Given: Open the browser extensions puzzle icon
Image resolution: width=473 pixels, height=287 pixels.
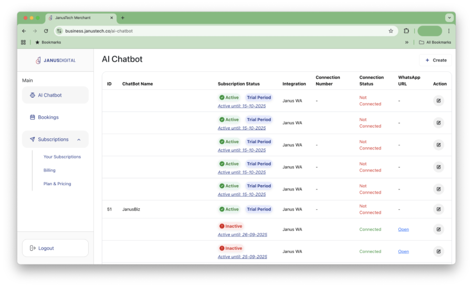Looking at the screenshot, I should 406,31.
